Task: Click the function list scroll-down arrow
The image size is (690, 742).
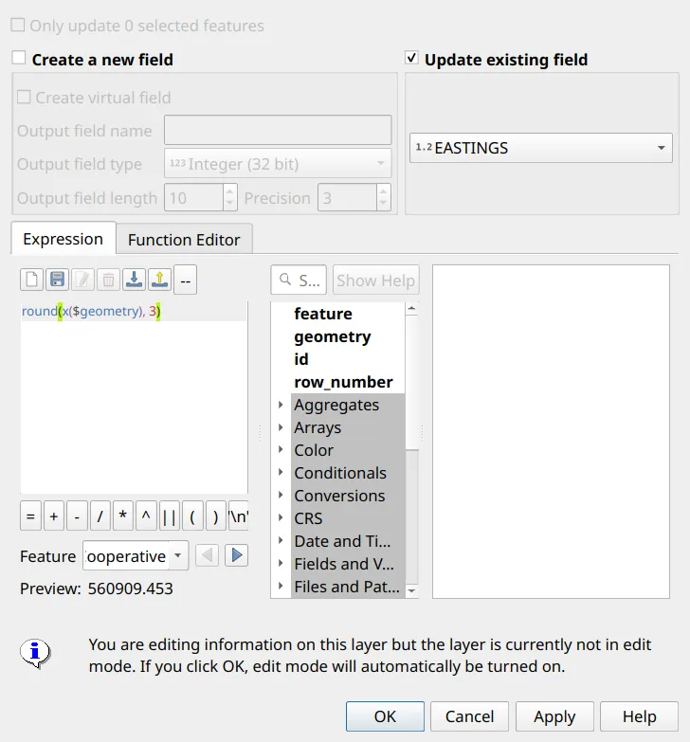Action: [411, 590]
